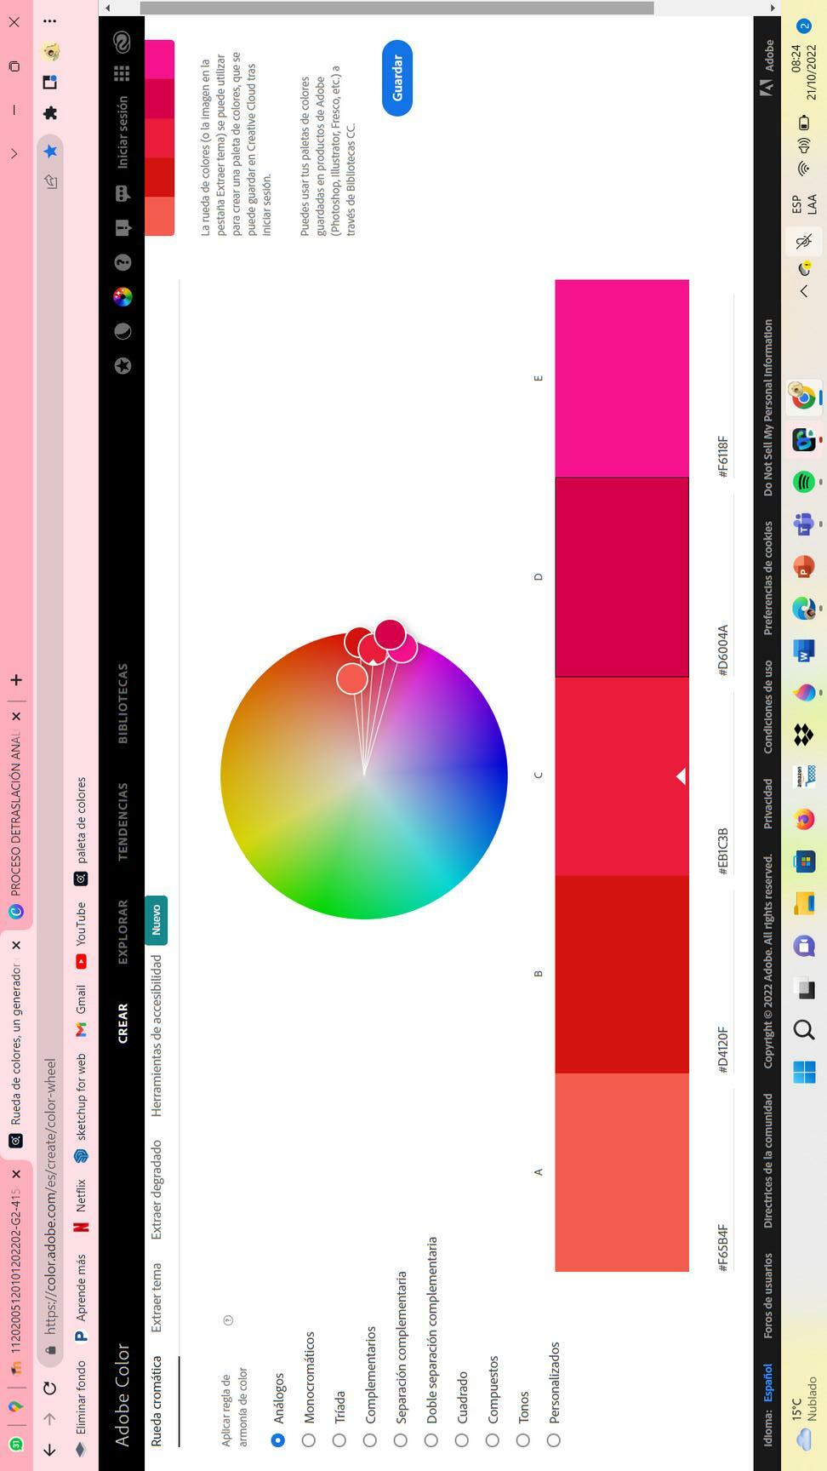Screen dimensions: 827x1471
Task: Click the star badge icon in Adobe header
Action: tap(123, 366)
